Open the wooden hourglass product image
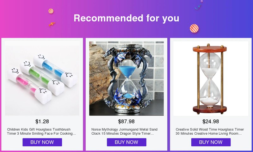The width and height of the screenshot is (253, 152). click(x=211, y=78)
